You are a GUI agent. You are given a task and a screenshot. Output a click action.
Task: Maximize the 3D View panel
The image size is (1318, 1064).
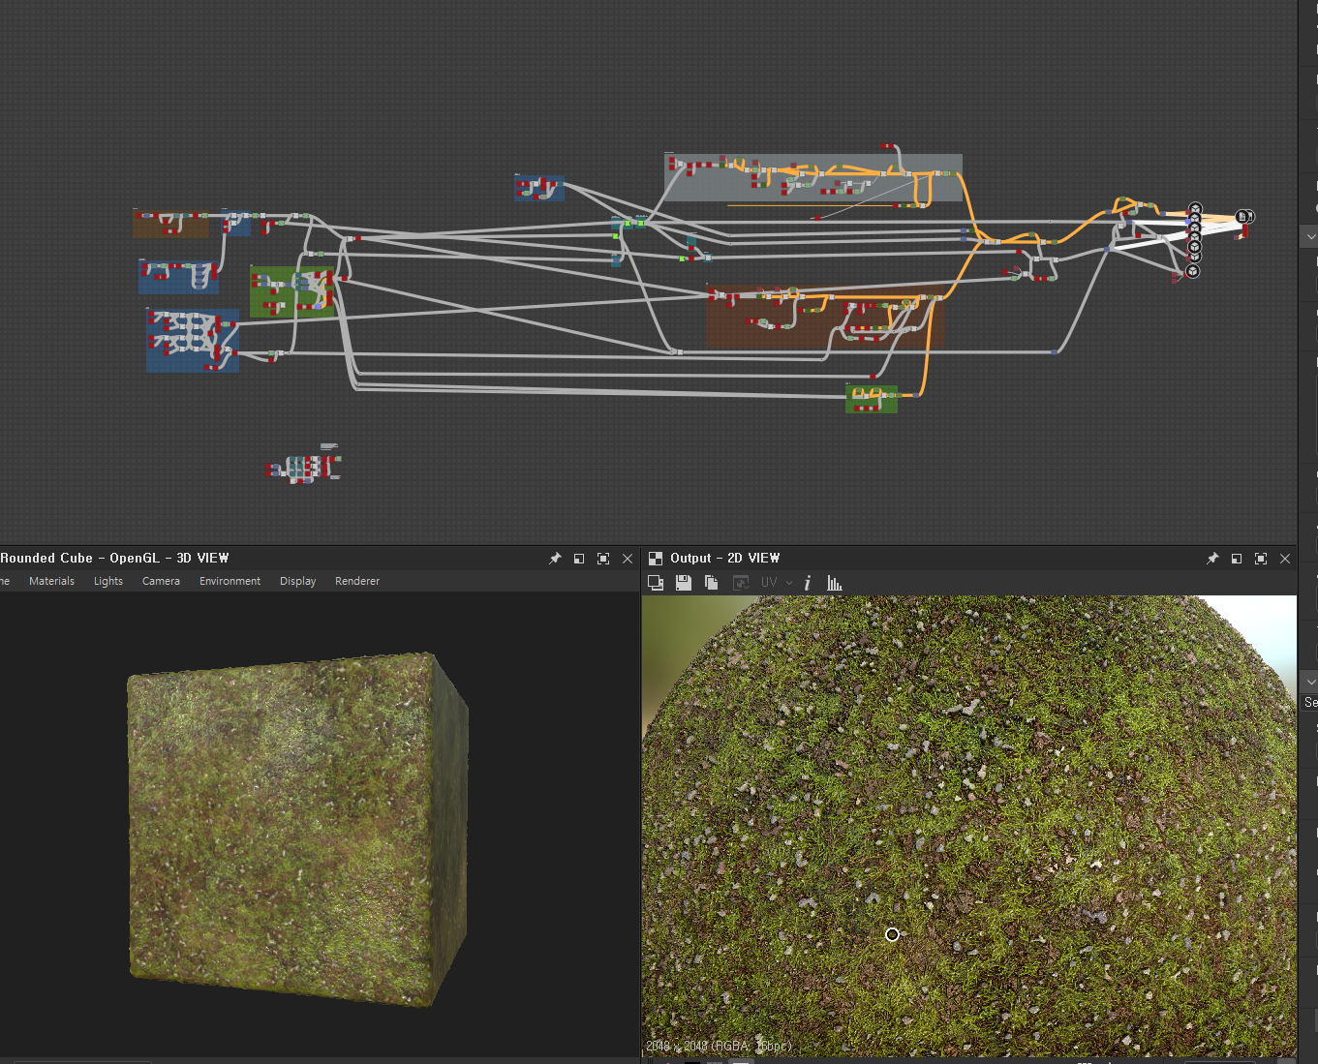603,559
